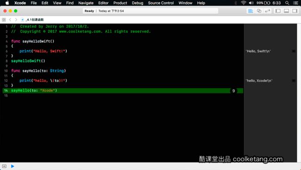
Task: Click the playground file name in jump bar
Action: point(35,20)
